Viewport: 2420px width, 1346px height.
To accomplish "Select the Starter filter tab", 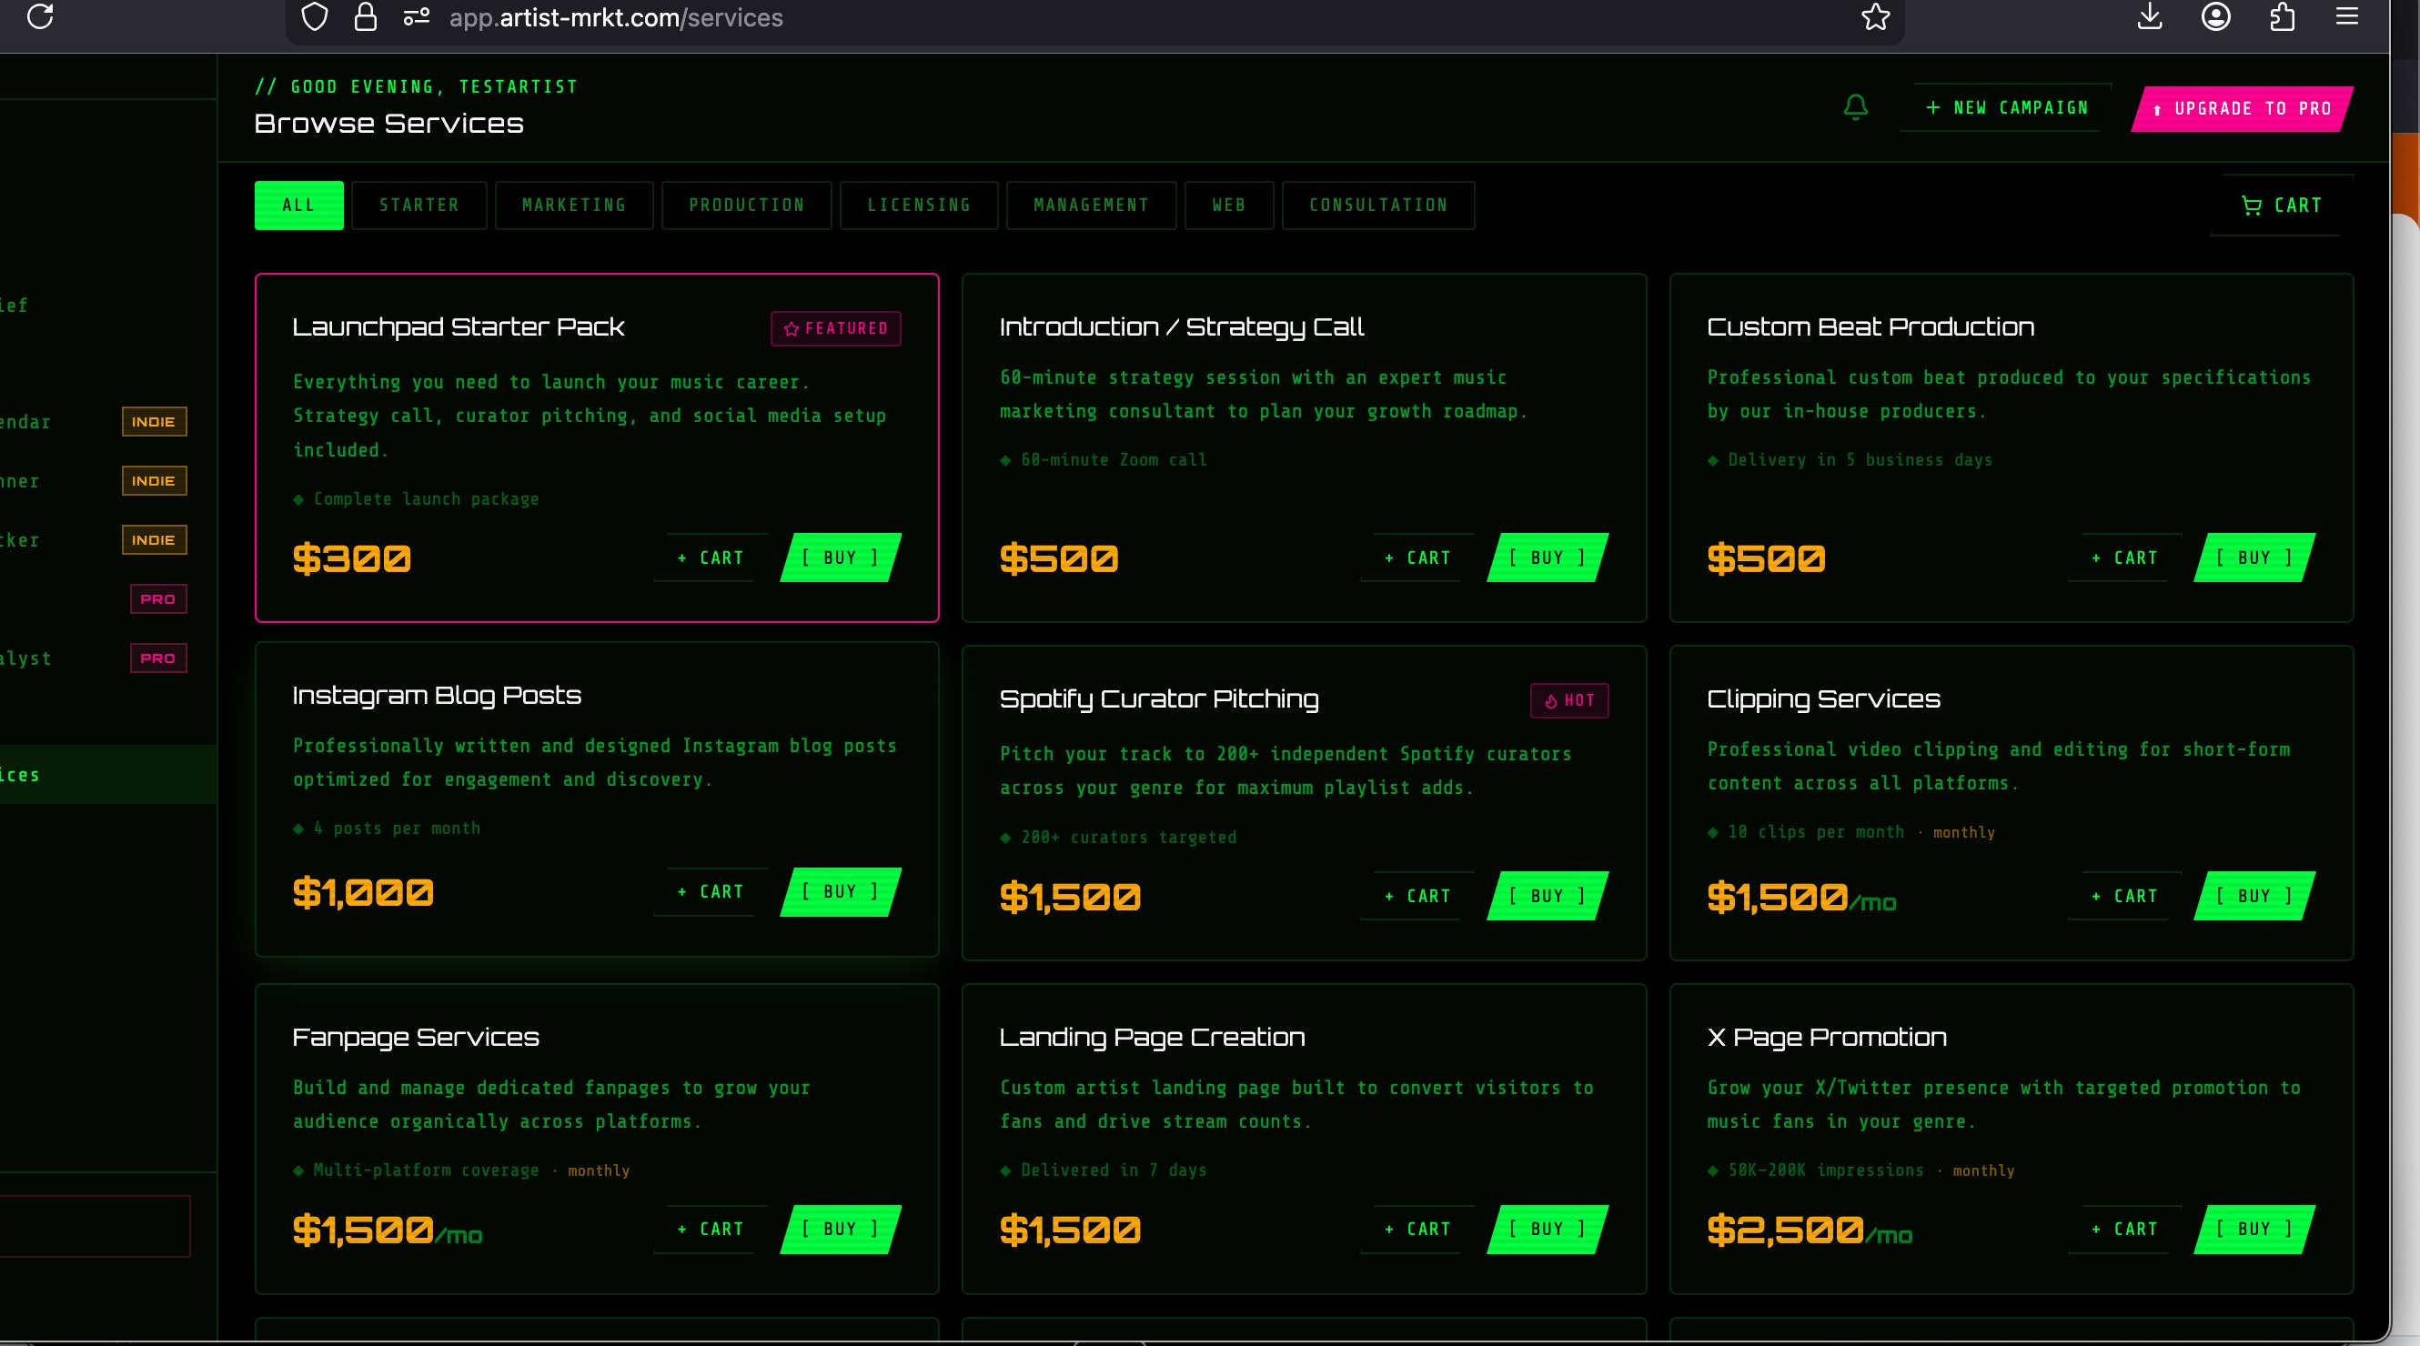I will [x=419, y=206].
